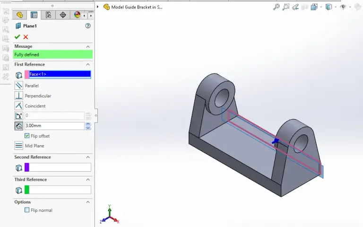Choose the Perpendicular constraint icon
The height and width of the screenshot is (227, 363).
pos(19,96)
